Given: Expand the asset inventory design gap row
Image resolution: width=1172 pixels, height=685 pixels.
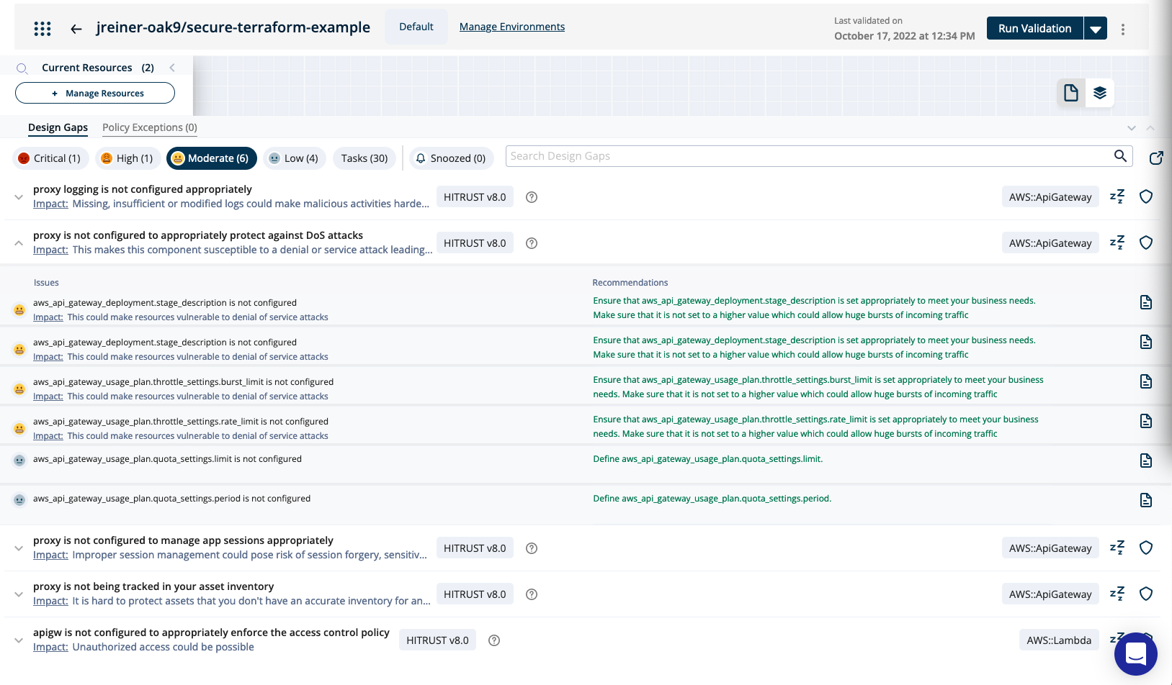Looking at the screenshot, I should [x=19, y=594].
